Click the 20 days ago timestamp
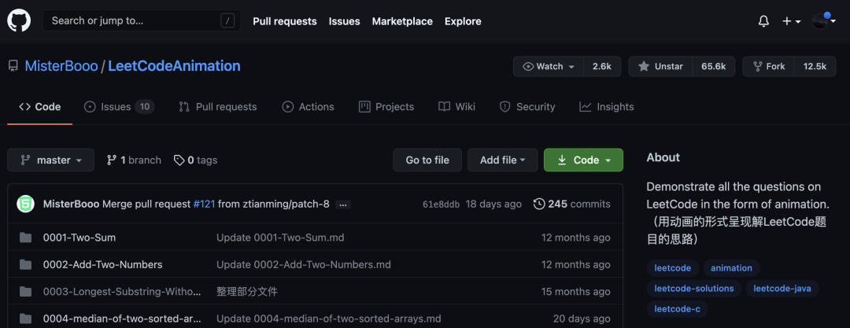Image resolution: width=850 pixels, height=328 pixels. pos(582,319)
